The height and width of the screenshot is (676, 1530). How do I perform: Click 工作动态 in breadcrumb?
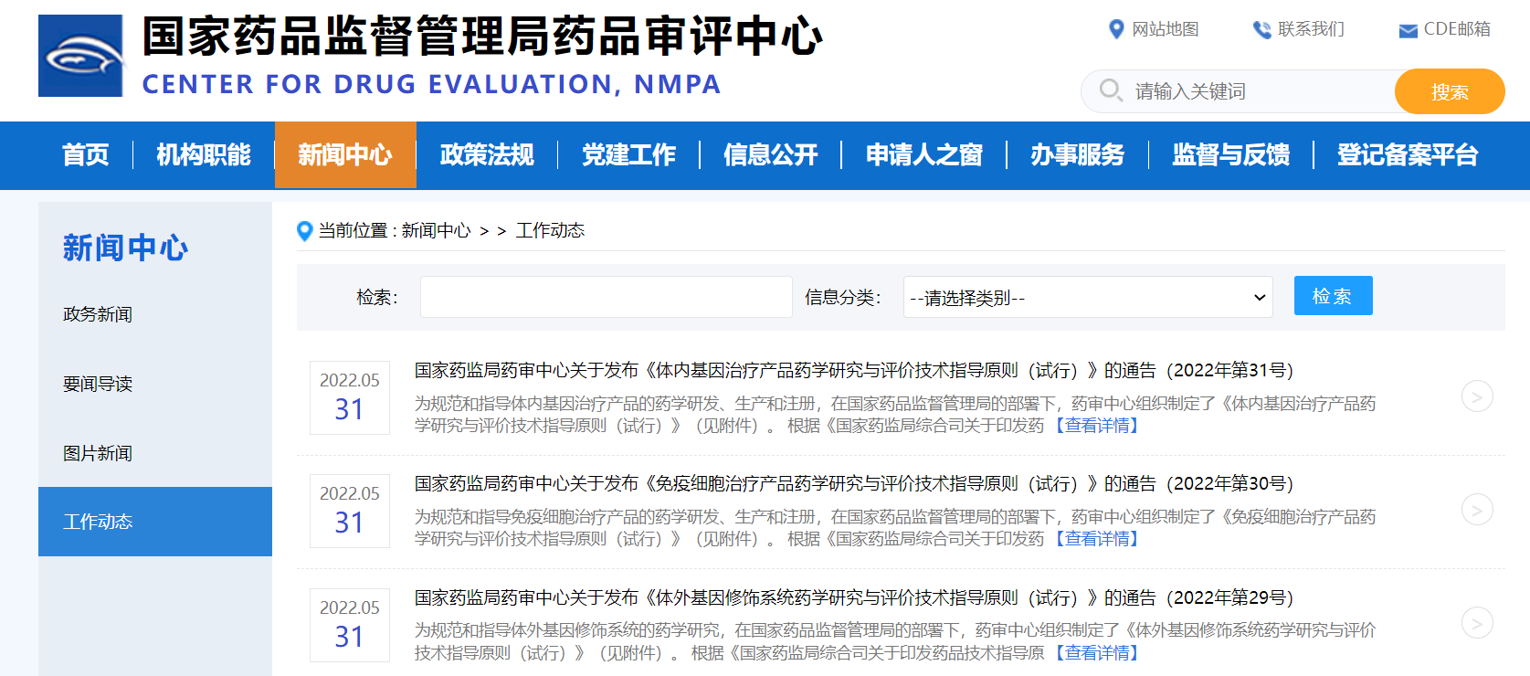pyautogui.click(x=550, y=231)
